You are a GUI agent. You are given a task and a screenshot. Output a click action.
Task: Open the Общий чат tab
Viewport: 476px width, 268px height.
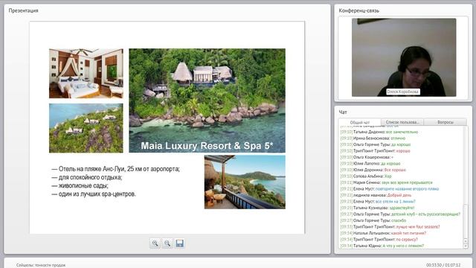(360, 122)
